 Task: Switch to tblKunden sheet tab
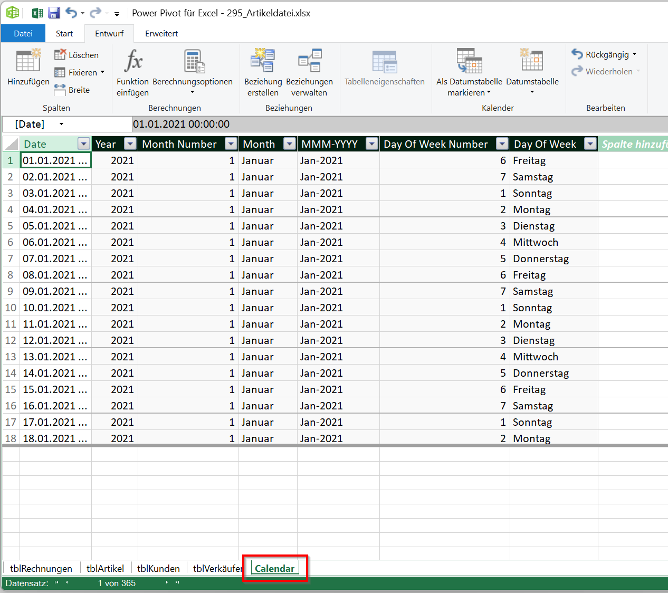158,568
